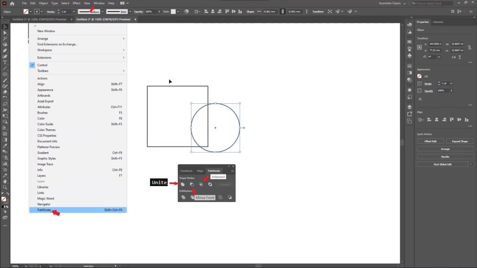
Task: Choose Layers from the Window menu
Action: click(78, 175)
